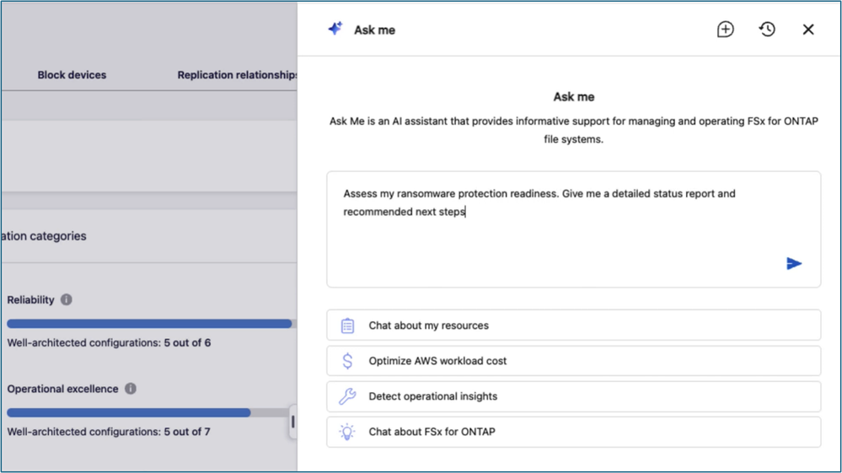Select Optimize AWS workload cost
This screenshot has width=842, height=473.
point(573,361)
